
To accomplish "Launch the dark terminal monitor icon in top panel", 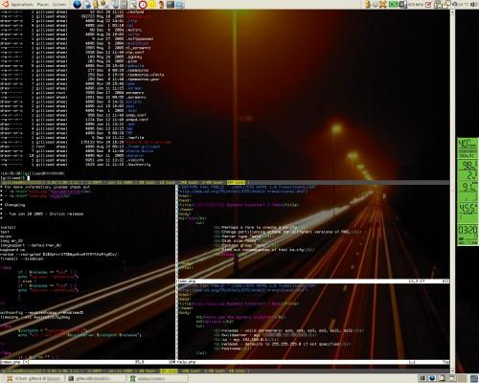I will pyautogui.click(x=171, y=5).
